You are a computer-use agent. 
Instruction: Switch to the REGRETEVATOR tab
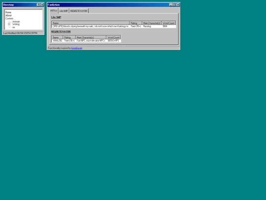(79, 11)
